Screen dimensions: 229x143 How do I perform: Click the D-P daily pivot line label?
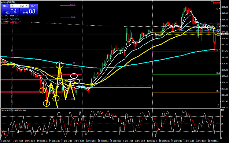pyautogui.click(x=218, y=50)
